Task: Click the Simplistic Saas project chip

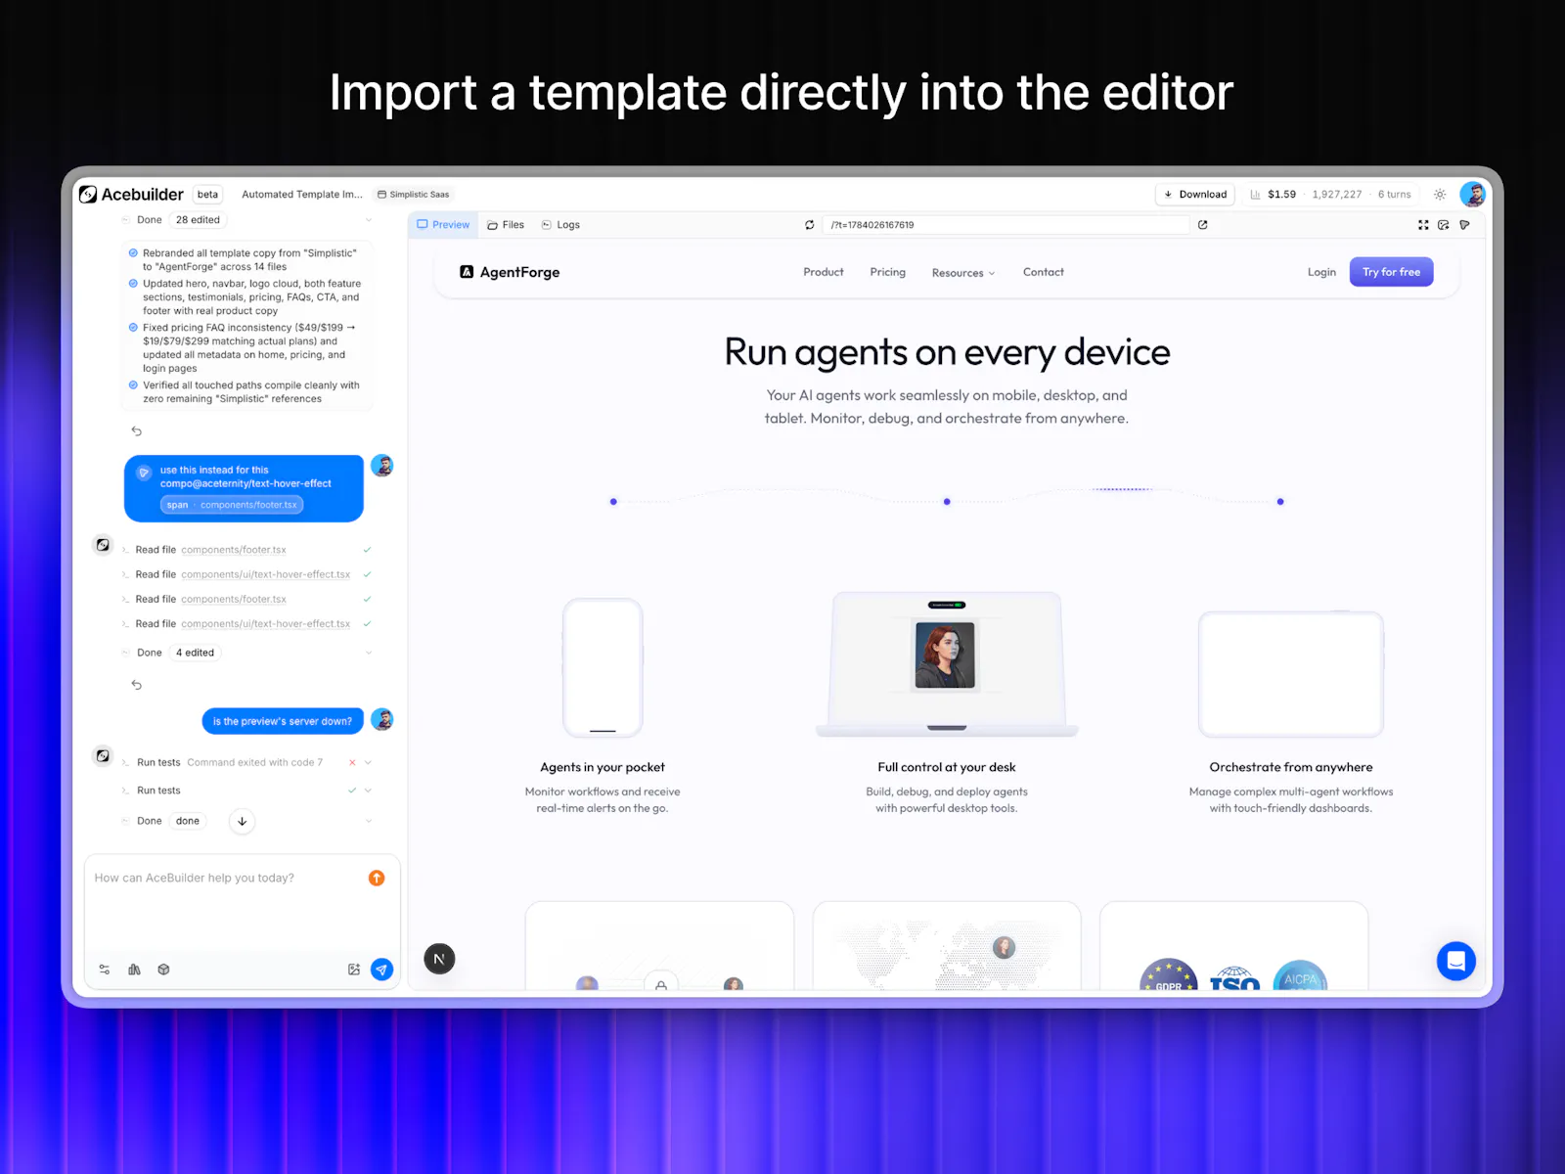Action: [414, 195]
